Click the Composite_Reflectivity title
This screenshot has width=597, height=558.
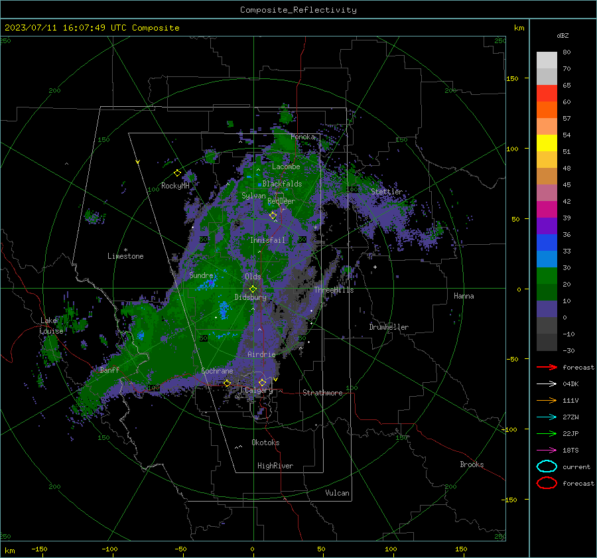tap(298, 10)
